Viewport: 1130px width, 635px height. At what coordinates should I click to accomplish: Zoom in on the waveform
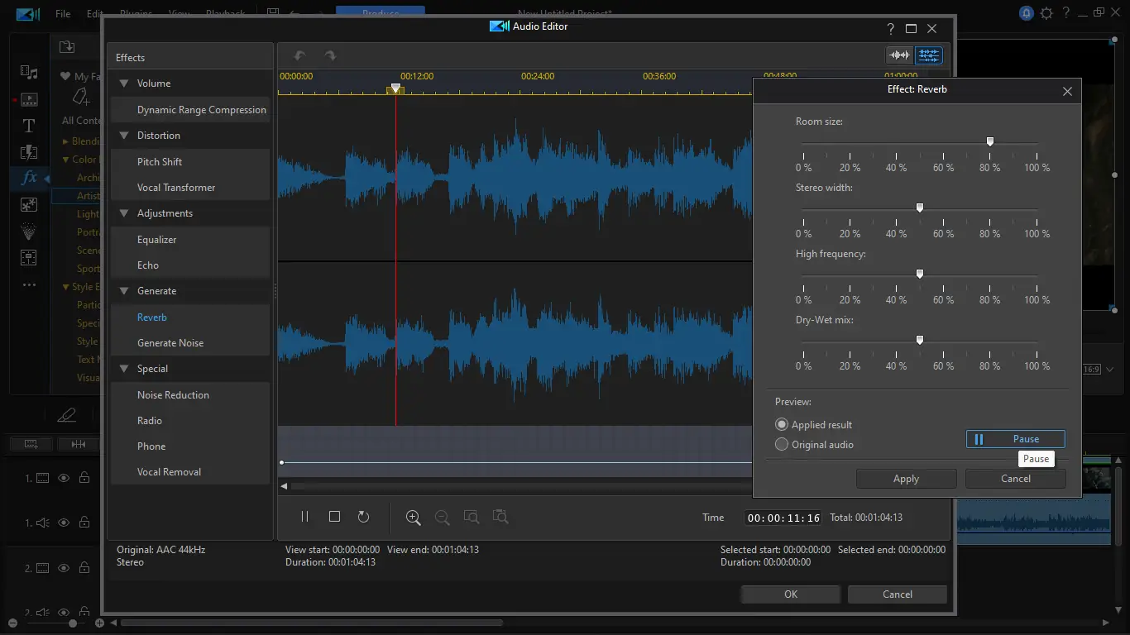pos(414,518)
